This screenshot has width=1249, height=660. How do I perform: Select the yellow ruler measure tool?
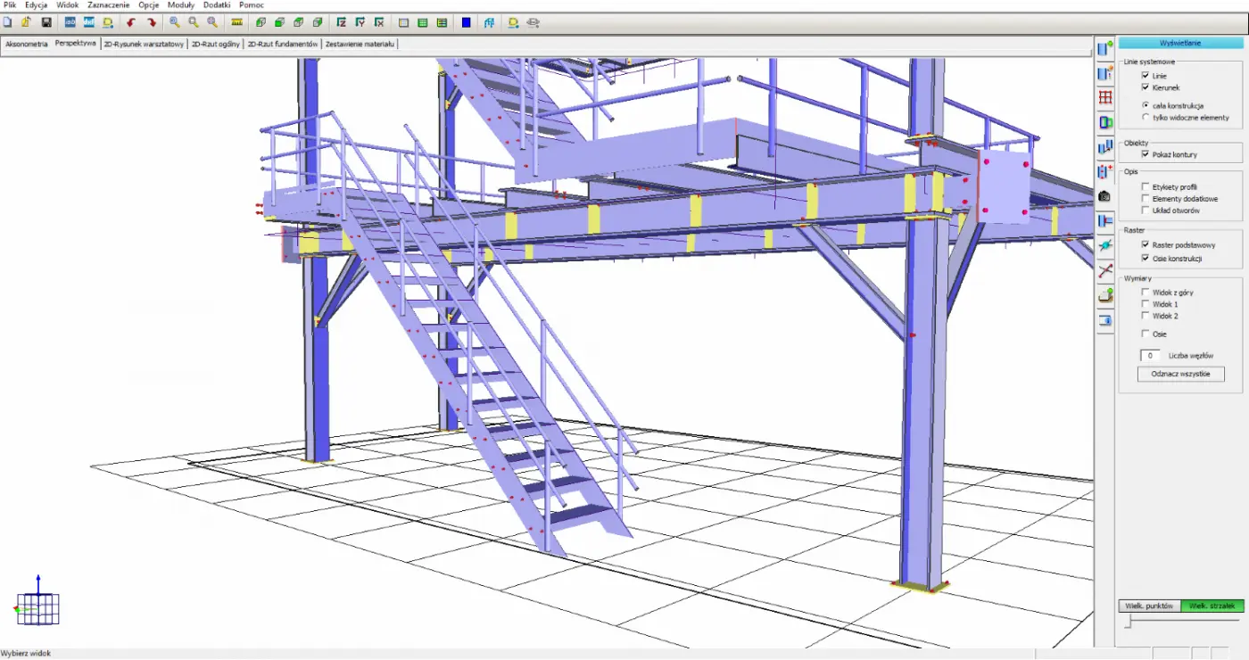coord(236,22)
